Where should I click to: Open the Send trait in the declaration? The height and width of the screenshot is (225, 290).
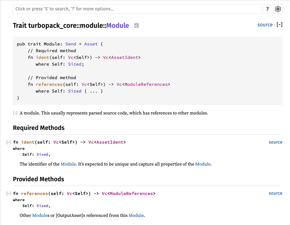click(71, 44)
